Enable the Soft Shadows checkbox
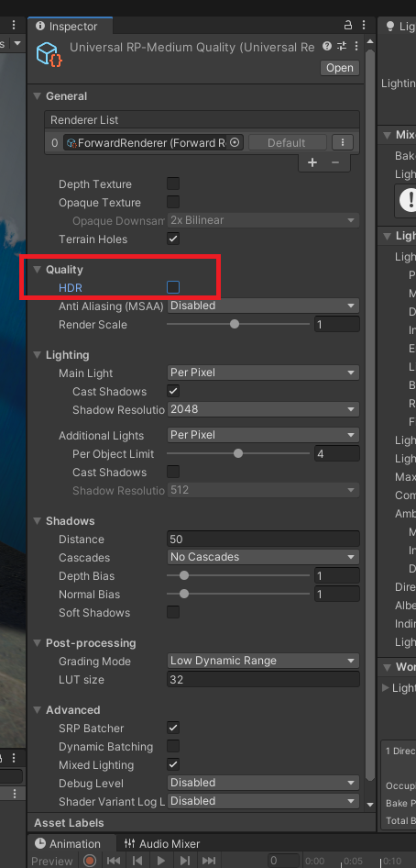Image resolution: width=416 pixels, height=868 pixels. [x=173, y=612]
